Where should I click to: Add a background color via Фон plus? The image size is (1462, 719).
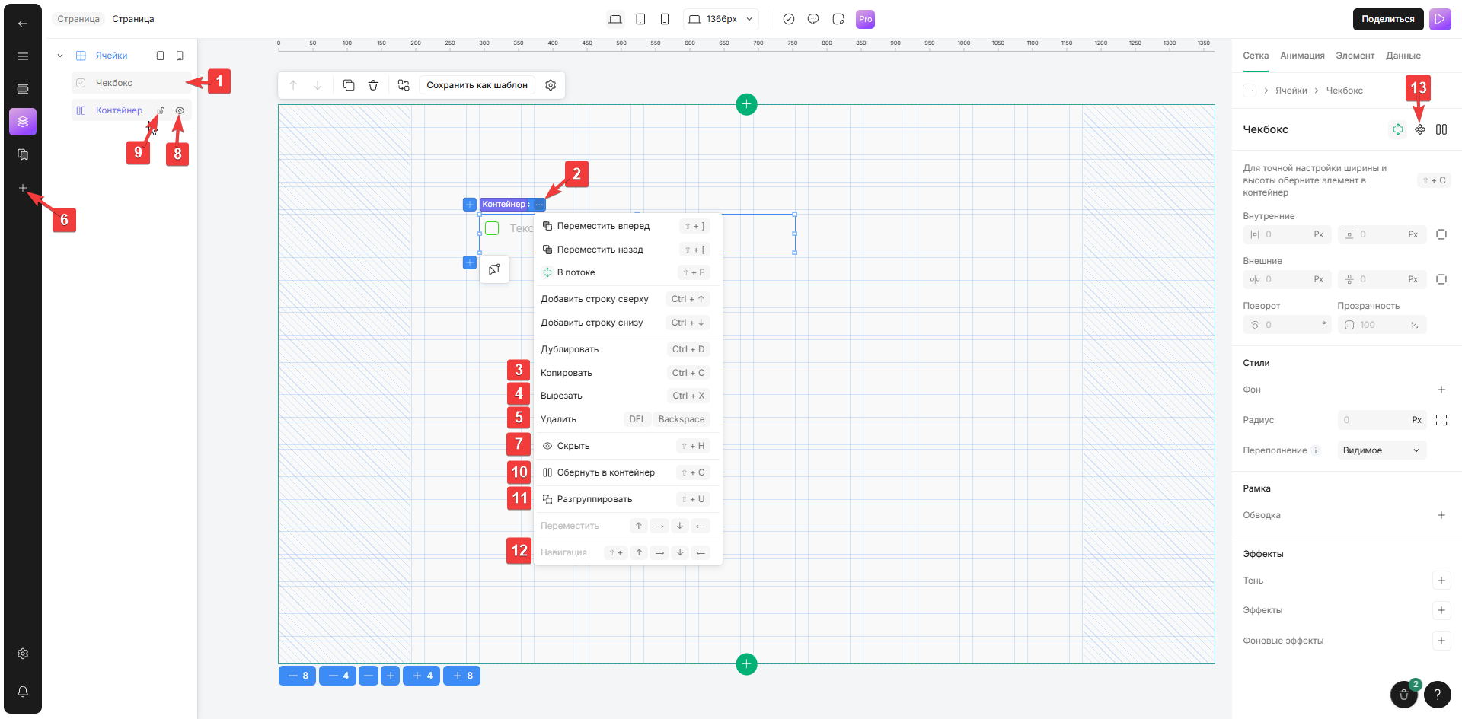coord(1441,390)
